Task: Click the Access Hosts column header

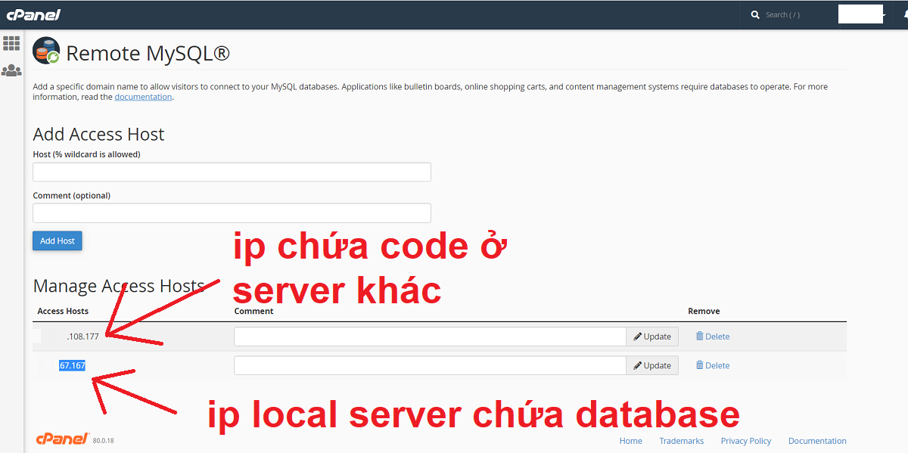Action: pos(63,311)
